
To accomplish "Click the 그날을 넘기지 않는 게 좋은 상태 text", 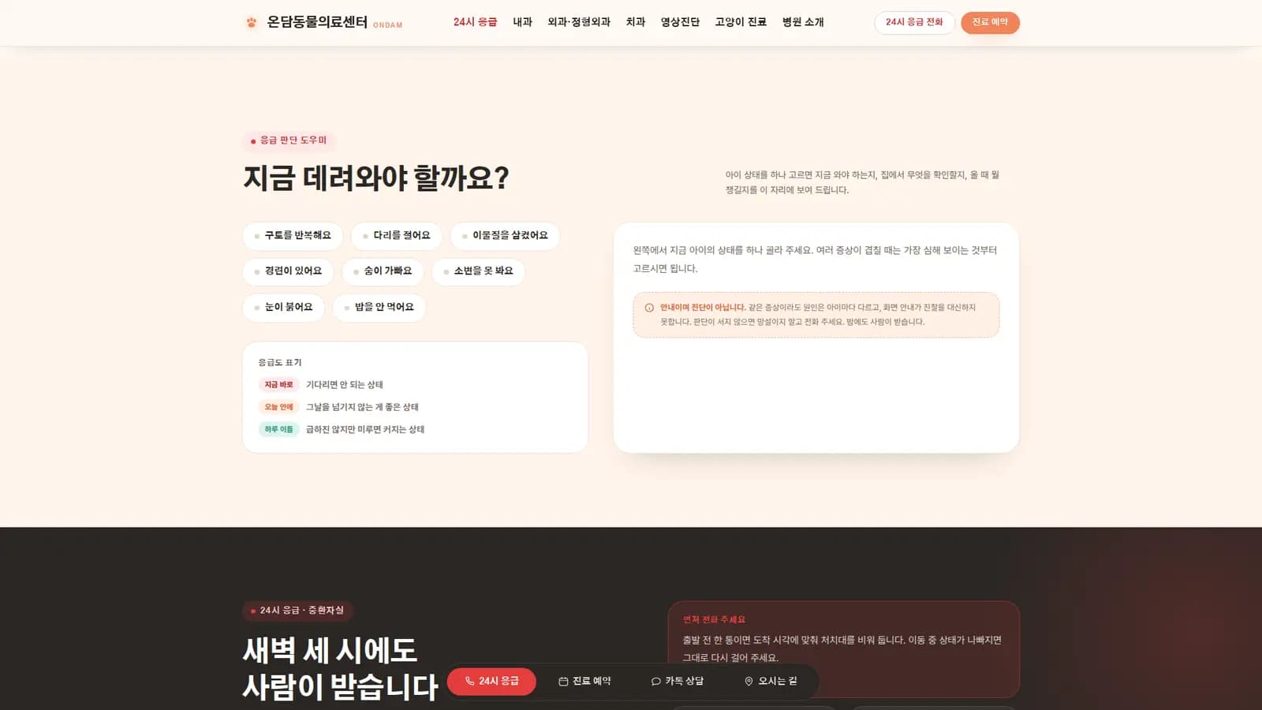I will pyautogui.click(x=362, y=407).
